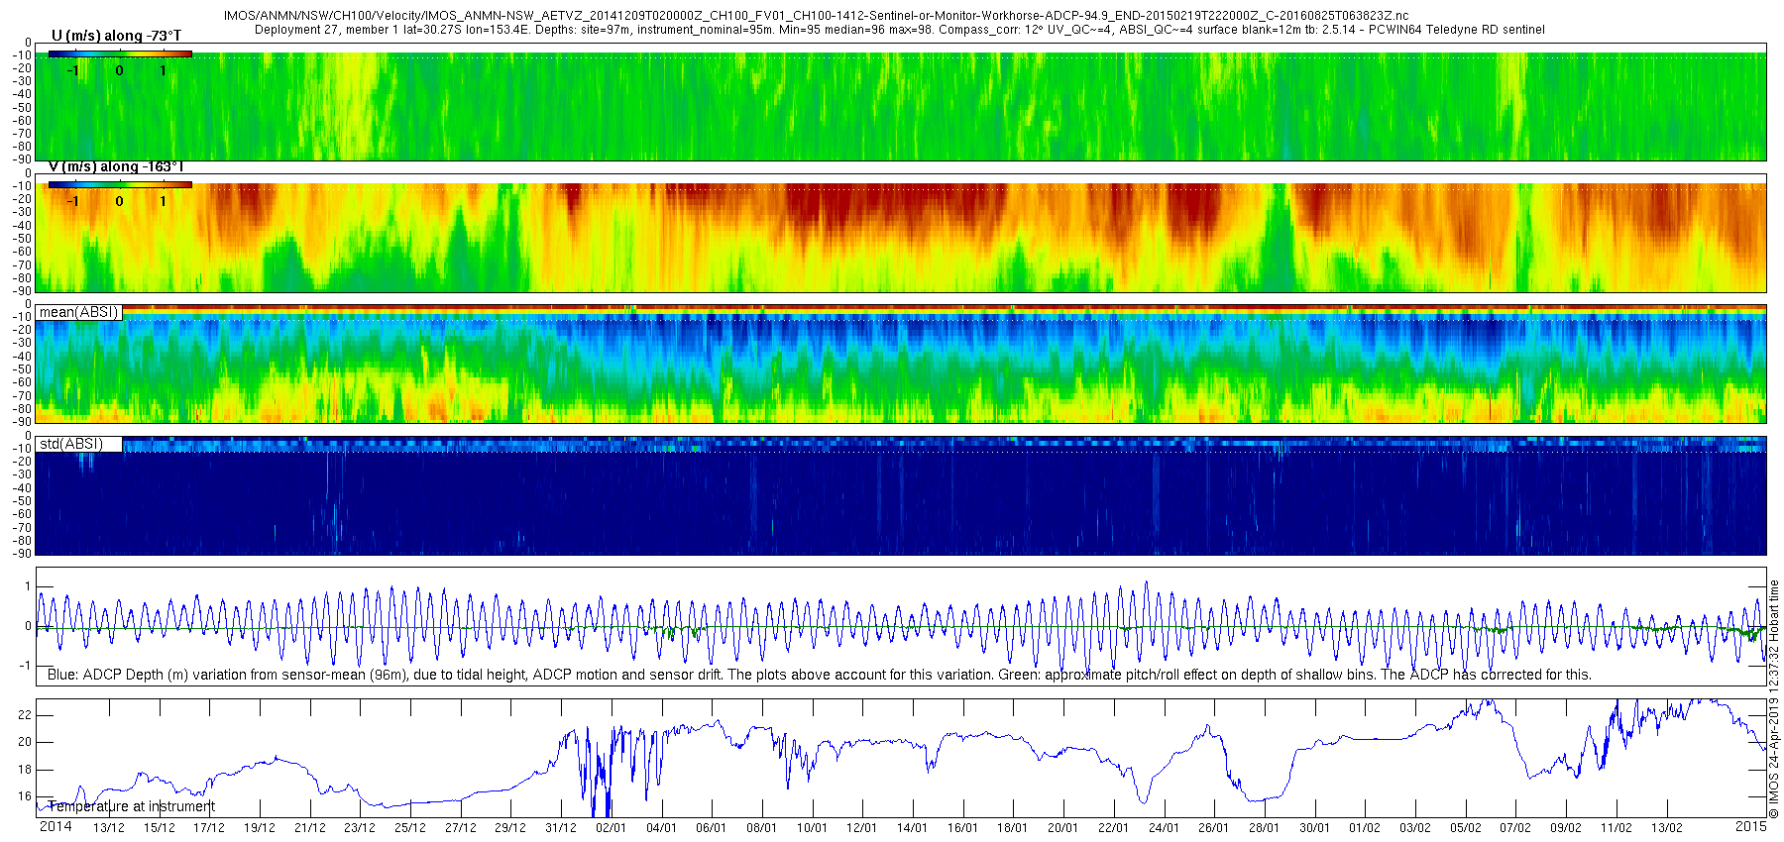This screenshot has height=842, width=1784.
Task: Click the '24/01' date tick label
Action: tap(1164, 828)
